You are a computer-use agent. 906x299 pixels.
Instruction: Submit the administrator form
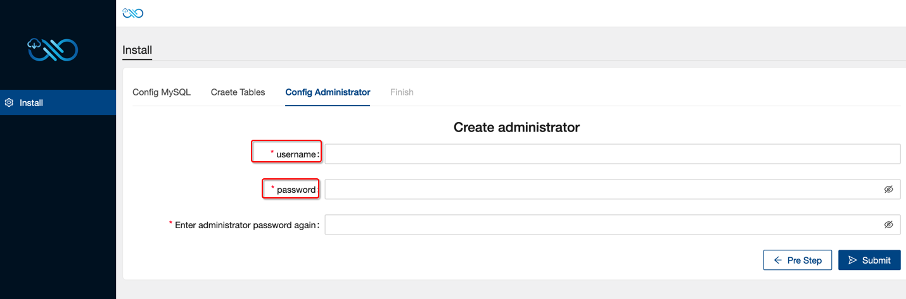pos(869,260)
